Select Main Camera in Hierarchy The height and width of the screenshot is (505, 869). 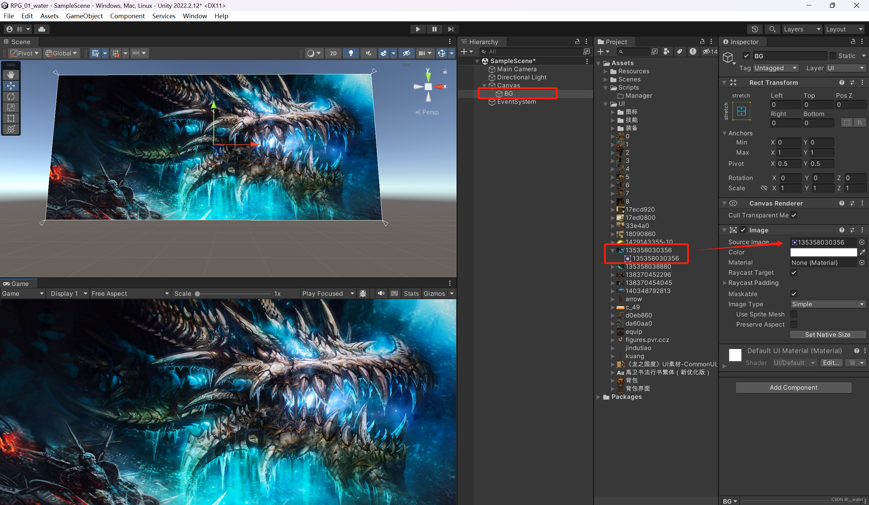coord(516,69)
